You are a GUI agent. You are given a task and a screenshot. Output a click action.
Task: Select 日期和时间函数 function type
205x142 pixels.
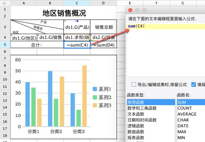pos(151,120)
